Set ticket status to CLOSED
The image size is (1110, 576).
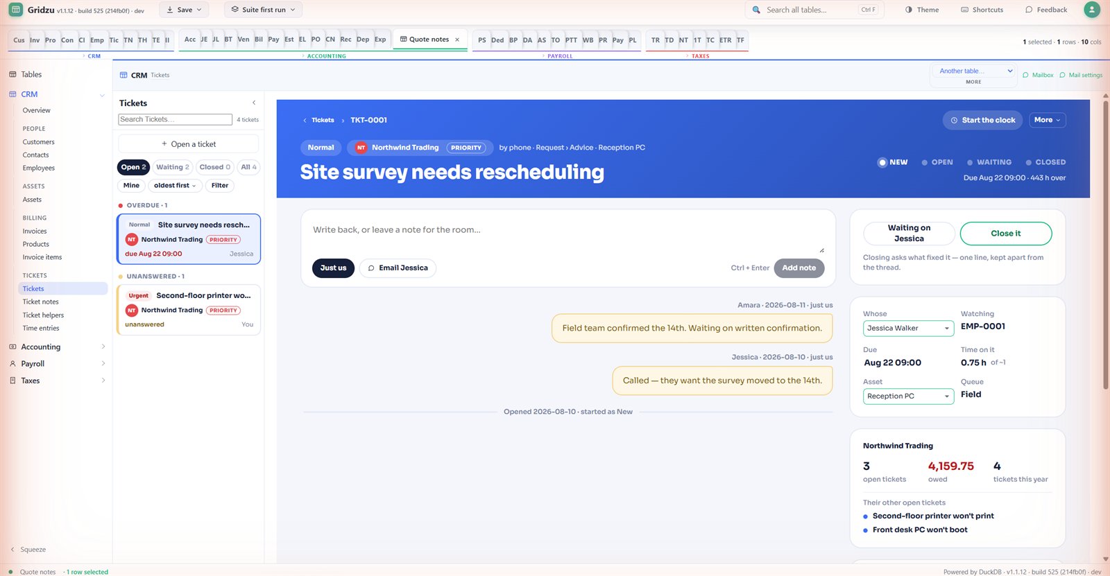tap(1045, 162)
